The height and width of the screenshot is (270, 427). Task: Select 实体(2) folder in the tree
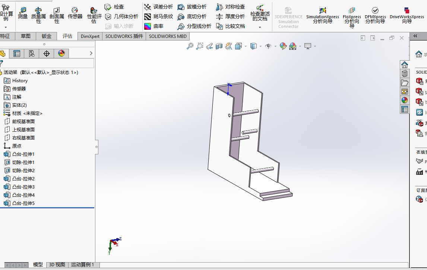tap(15, 105)
